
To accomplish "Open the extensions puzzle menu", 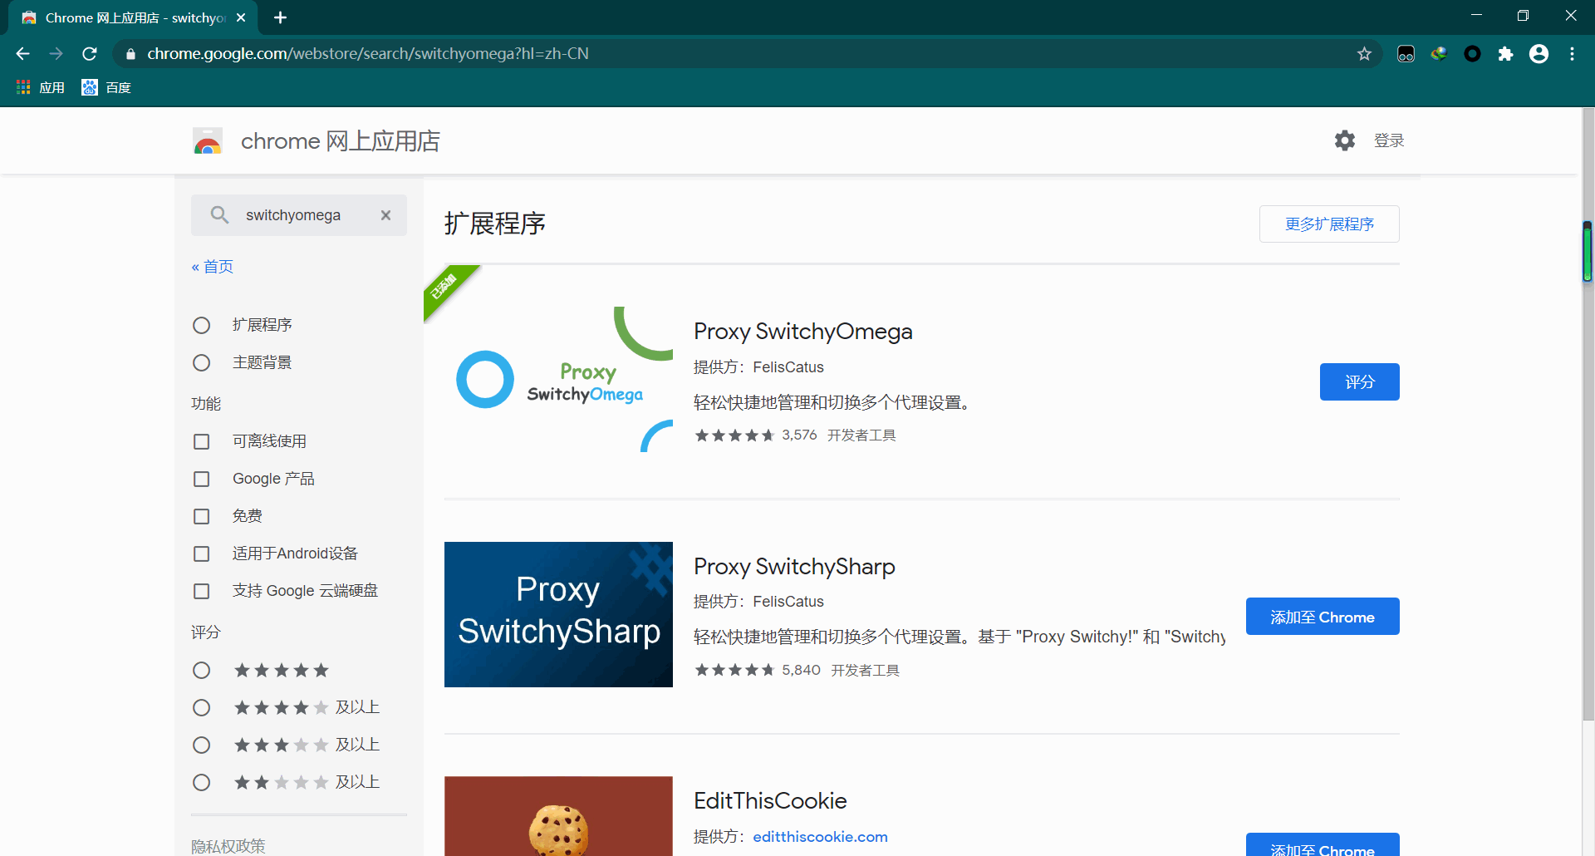I will click(x=1505, y=54).
